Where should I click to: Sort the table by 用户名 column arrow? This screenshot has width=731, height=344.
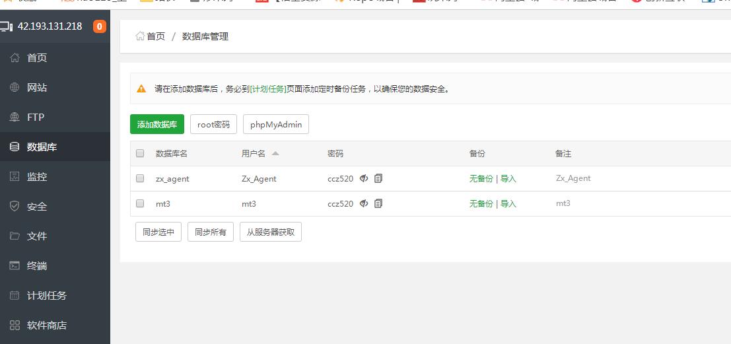[x=275, y=153]
